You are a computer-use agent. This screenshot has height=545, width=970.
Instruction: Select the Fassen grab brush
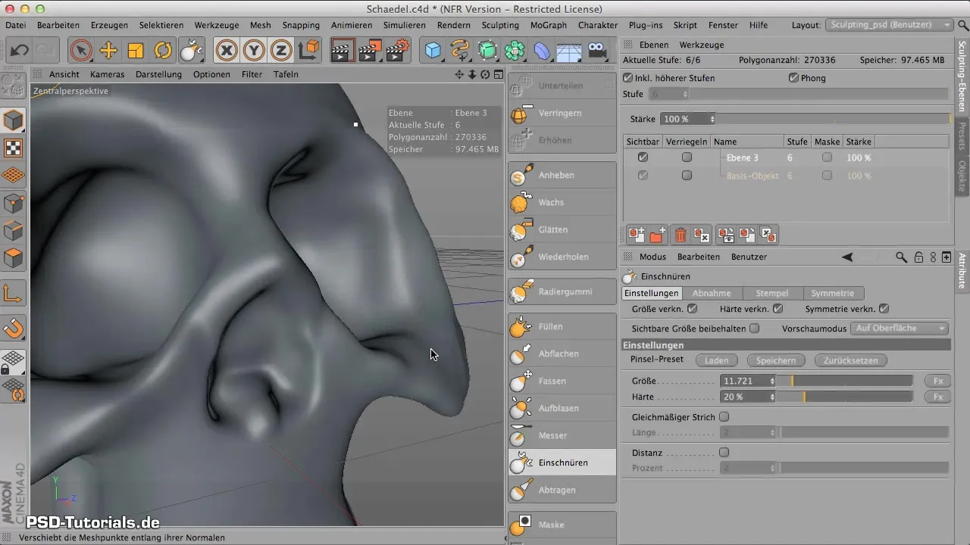coord(562,381)
